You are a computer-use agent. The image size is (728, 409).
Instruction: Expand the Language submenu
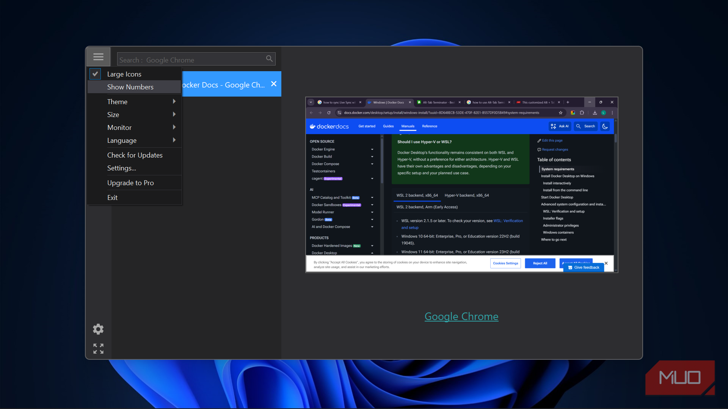[x=134, y=140]
